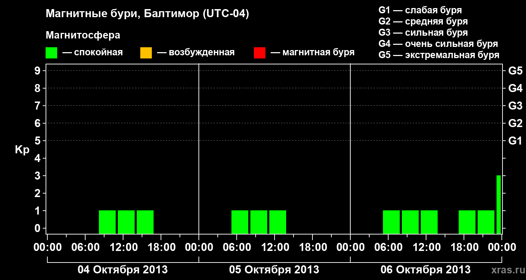Click the green bar at 12:00 on 04 Октября
Viewport: 526px width, 280px height.
pos(126,222)
